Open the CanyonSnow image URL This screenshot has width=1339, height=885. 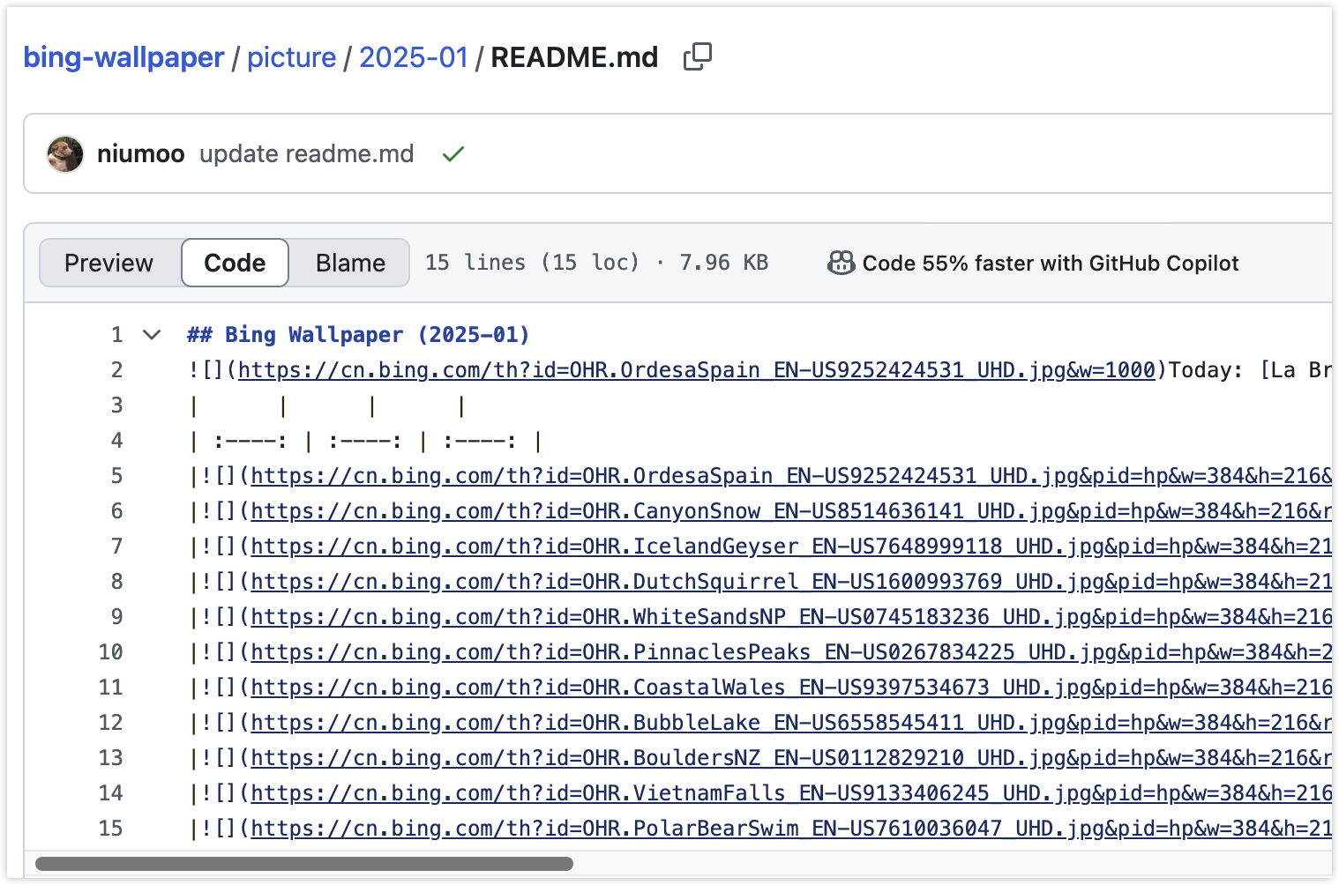[791, 511]
